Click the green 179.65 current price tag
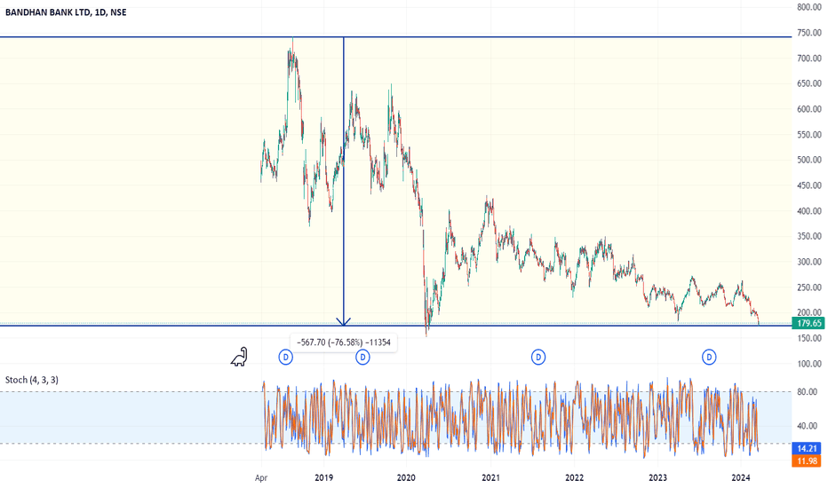 [x=808, y=323]
